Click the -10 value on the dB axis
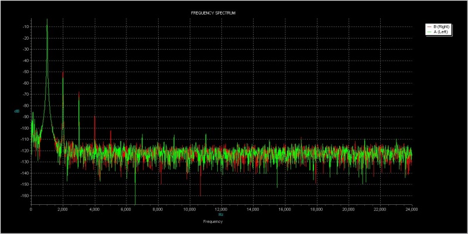 pos(25,27)
